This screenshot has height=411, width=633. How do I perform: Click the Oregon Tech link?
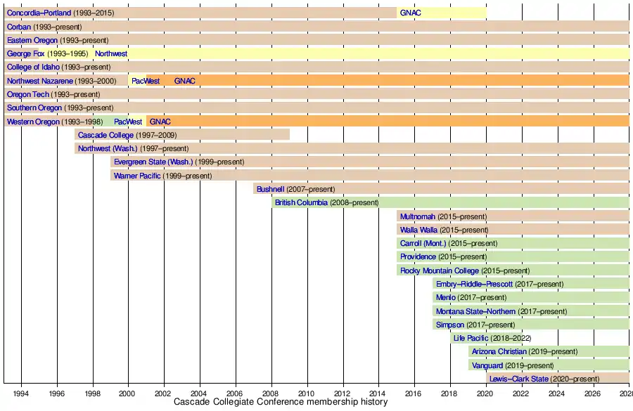coord(28,94)
